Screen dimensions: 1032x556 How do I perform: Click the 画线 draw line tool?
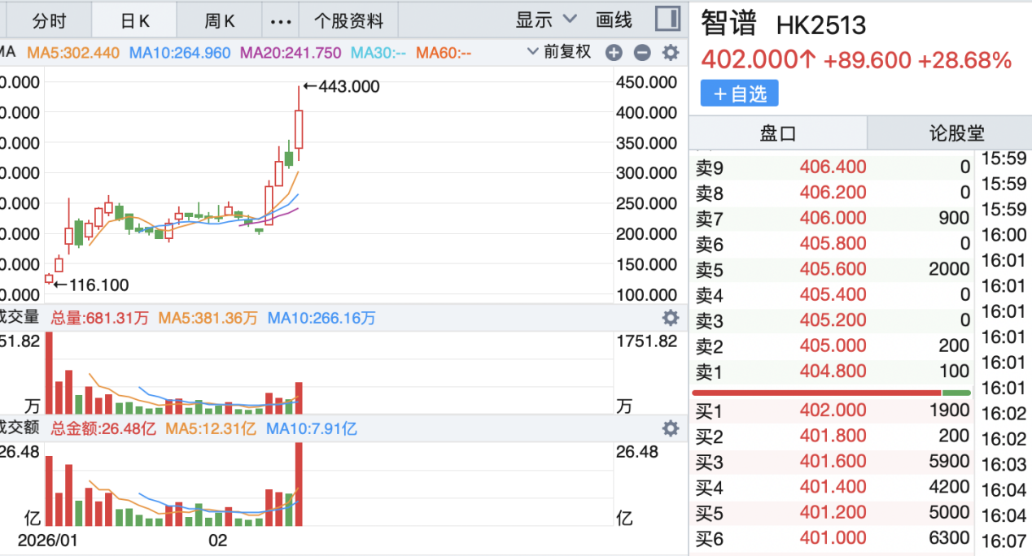(614, 20)
